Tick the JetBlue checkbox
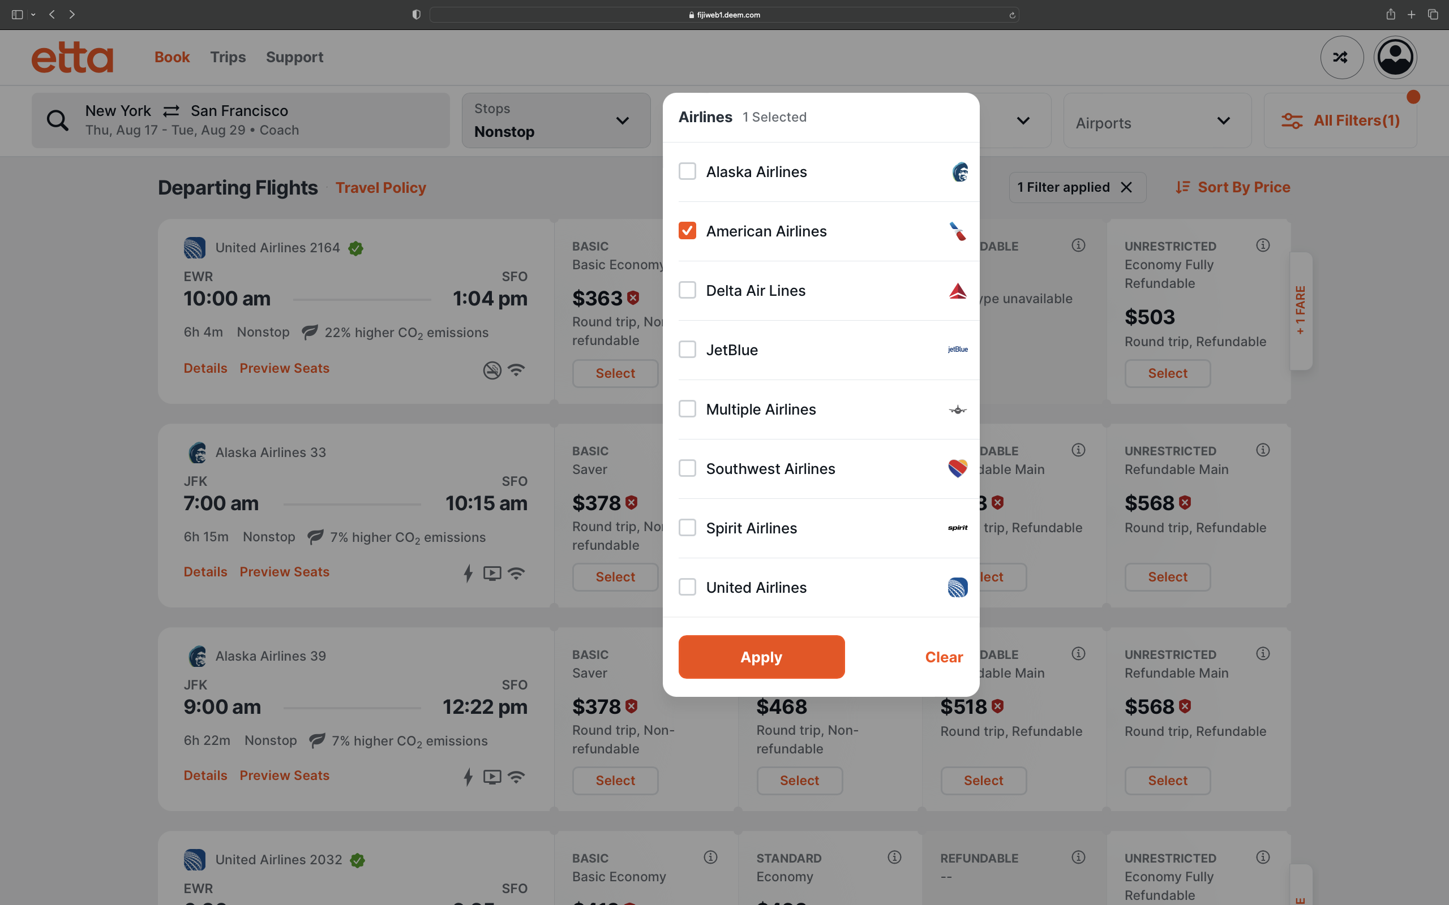The image size is (1449, 905). 687,349
